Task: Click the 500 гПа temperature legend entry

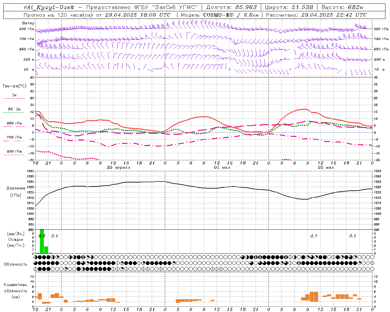Action: (x=14, y=151)
